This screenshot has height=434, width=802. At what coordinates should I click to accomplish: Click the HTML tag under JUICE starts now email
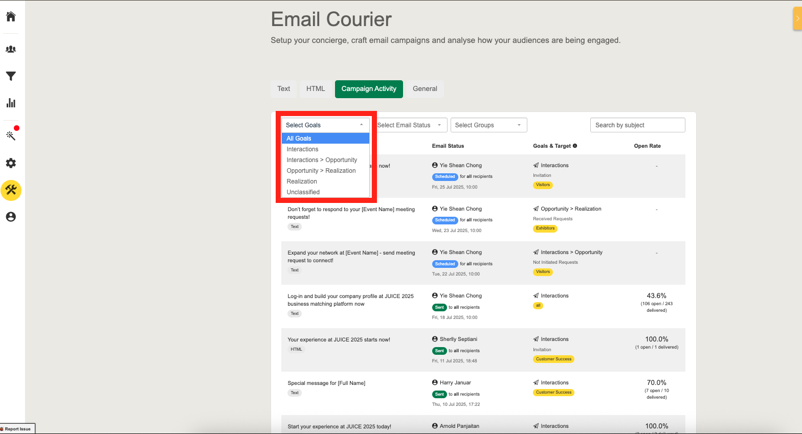click(297, 350)
